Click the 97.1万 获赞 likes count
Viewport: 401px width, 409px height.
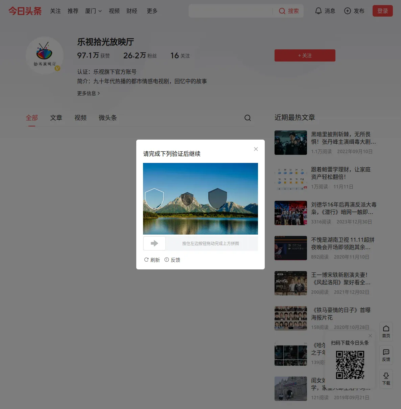(93, 55)
